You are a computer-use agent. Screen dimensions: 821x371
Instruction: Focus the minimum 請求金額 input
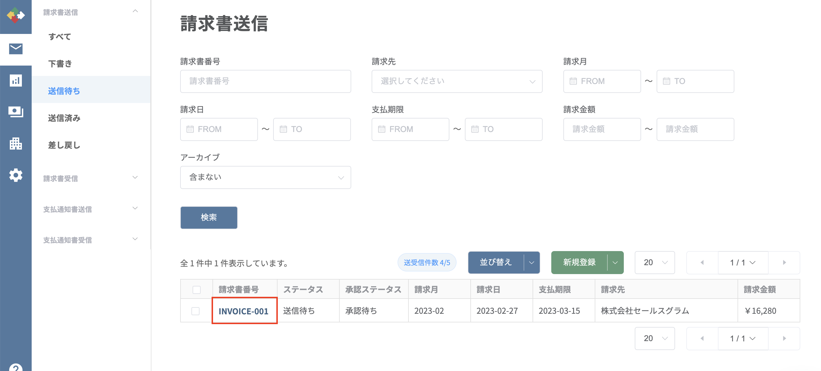(602, 129)
